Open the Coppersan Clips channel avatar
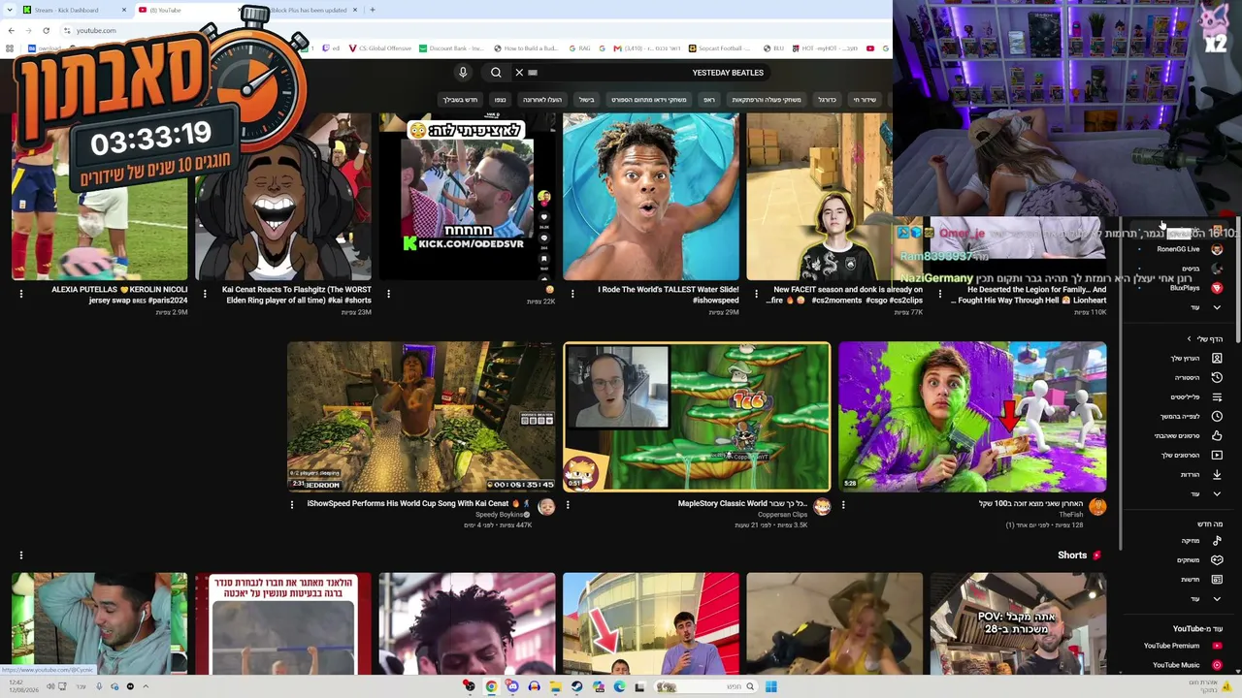The height and width of the screenshot is (698, 1242). coord(822,507)
